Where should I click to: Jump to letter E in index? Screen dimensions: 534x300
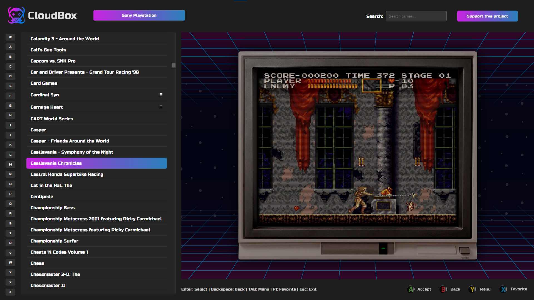click(x=10, y=86)
